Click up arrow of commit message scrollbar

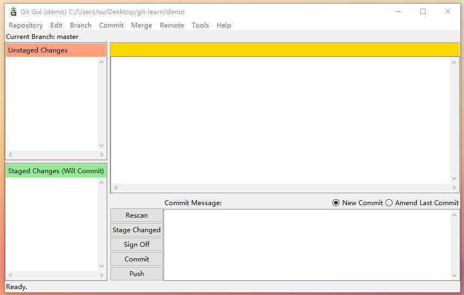pyautogui.click(x=455, y=215)
